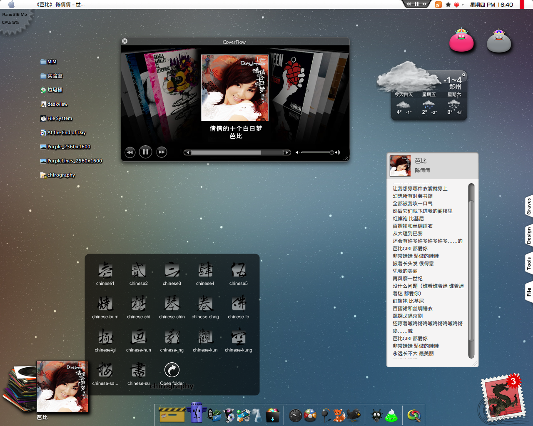This screenshot has height=426, width=533.
Task: Click the CoverFlow playback progress bar
Action: click(237, 152)
